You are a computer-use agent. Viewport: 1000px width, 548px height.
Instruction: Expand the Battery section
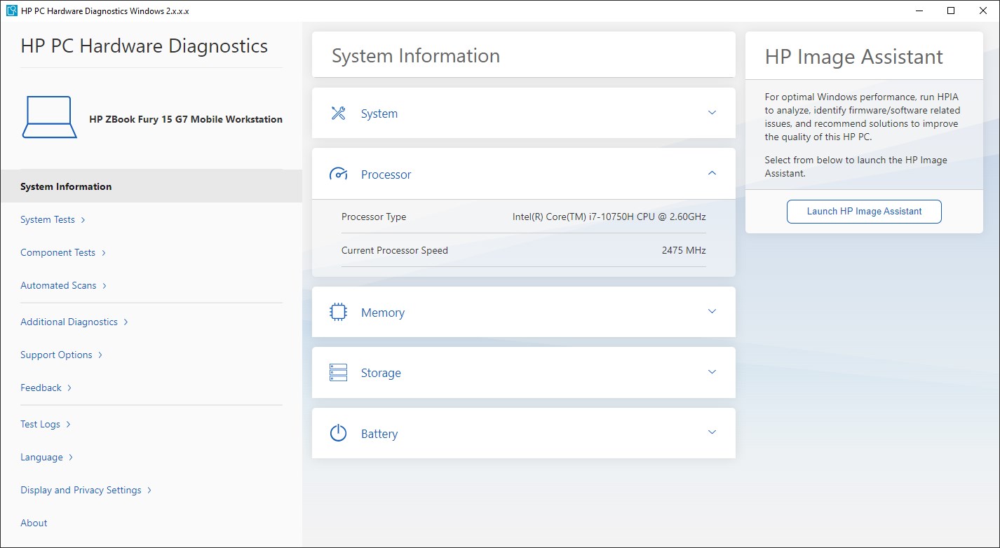(712, 432)
